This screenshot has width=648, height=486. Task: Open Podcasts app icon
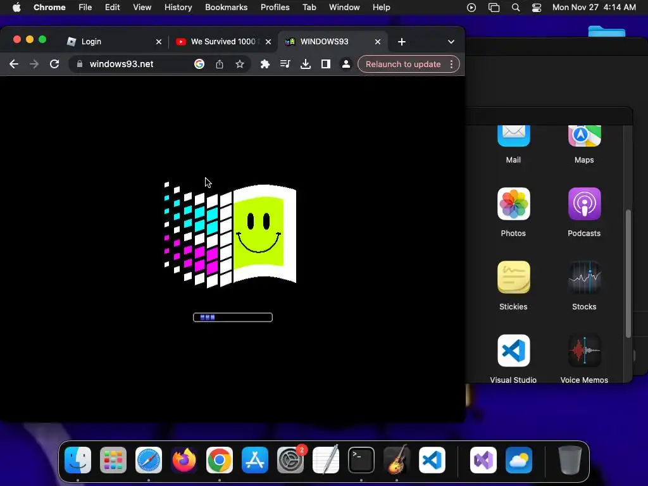(584, 204)
